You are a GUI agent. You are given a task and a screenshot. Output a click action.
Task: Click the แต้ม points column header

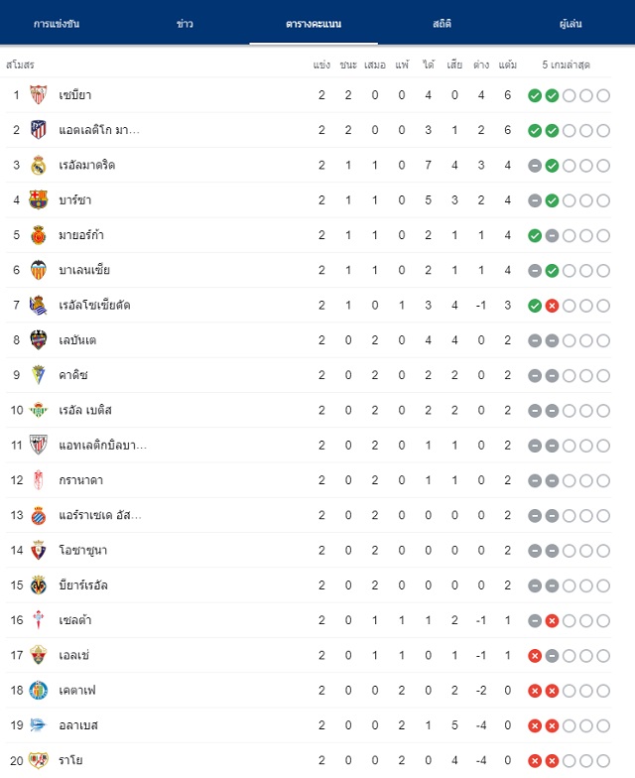pyautogui.click(x=508, y=65)
